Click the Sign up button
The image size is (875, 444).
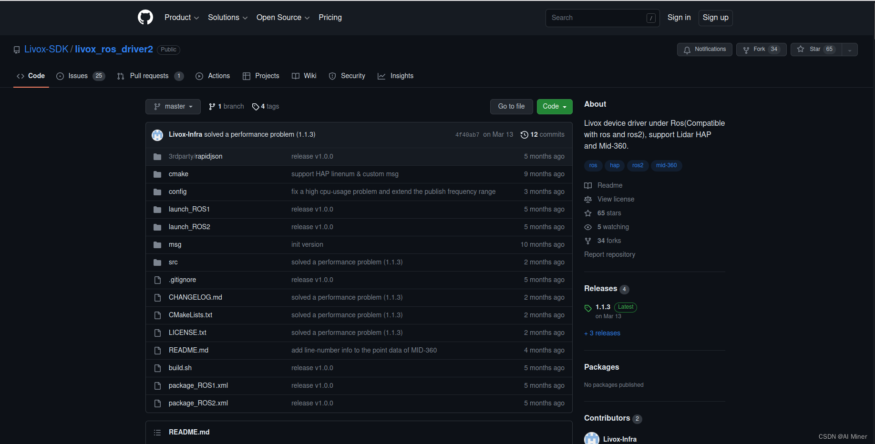point(716,18)
